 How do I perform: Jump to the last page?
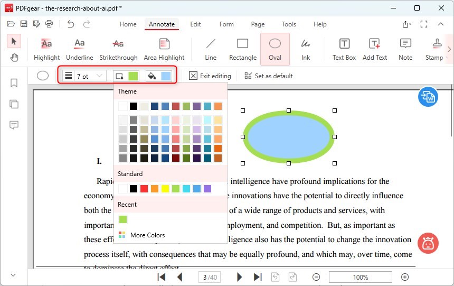pos(258,277)
